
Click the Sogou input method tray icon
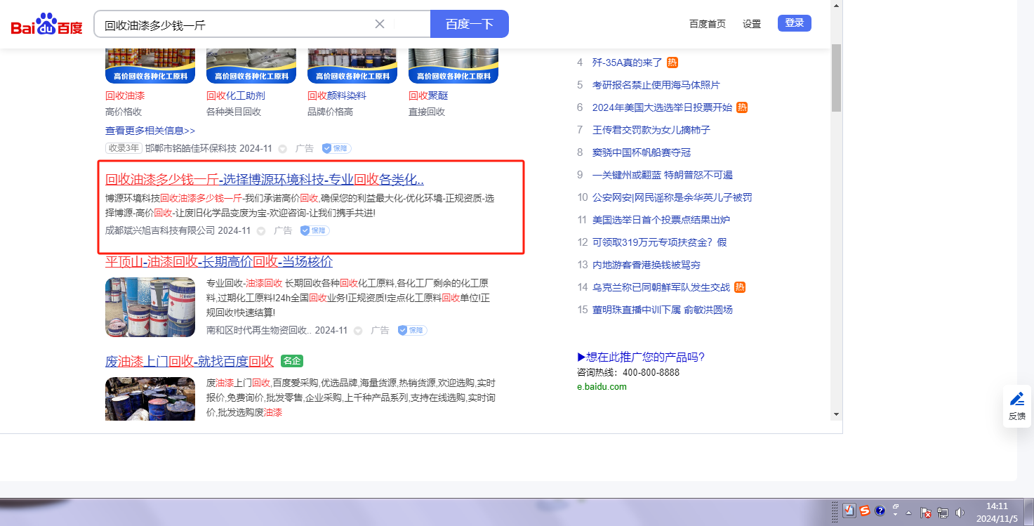(865, 511)
